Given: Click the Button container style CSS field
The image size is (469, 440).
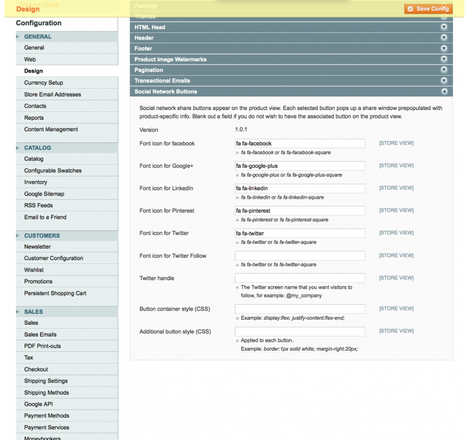Looking at the screenshot, I should click(x=300, y=309).
